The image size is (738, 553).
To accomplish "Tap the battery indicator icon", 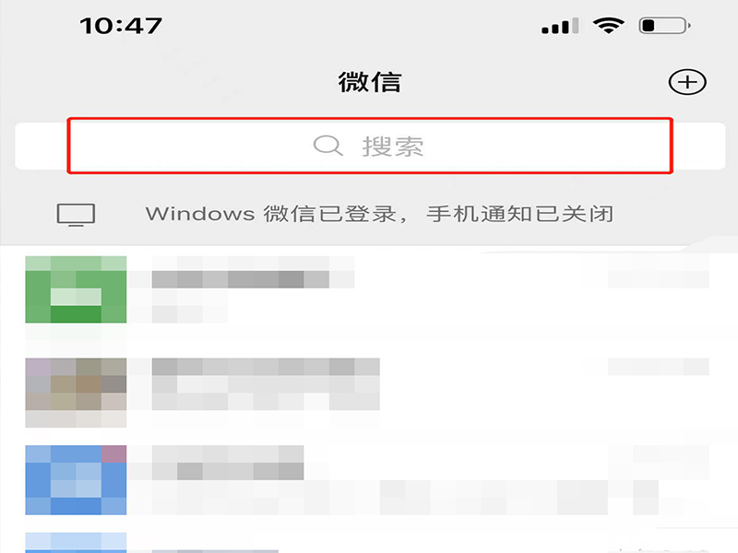I will pos(664,26).
